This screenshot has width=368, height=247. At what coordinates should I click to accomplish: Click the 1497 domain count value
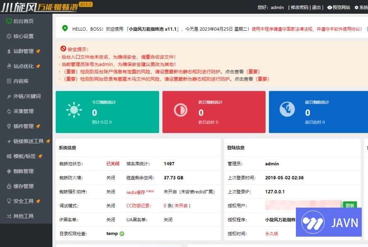click(169, 164)
